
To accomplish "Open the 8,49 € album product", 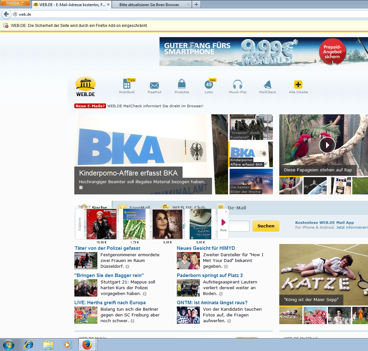I will [167, 224].
